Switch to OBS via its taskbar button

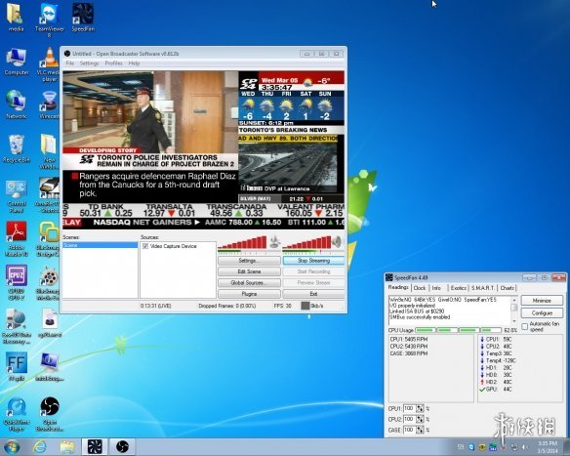pyautogui.click(x=123, y=447)
